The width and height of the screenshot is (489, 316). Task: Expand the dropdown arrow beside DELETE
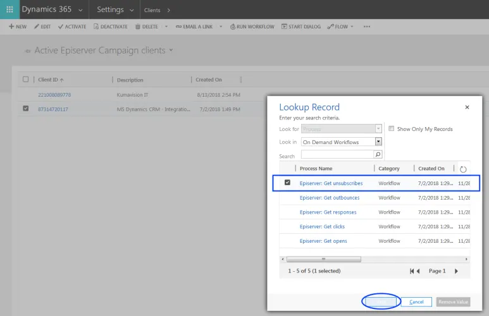click(166, 27)
